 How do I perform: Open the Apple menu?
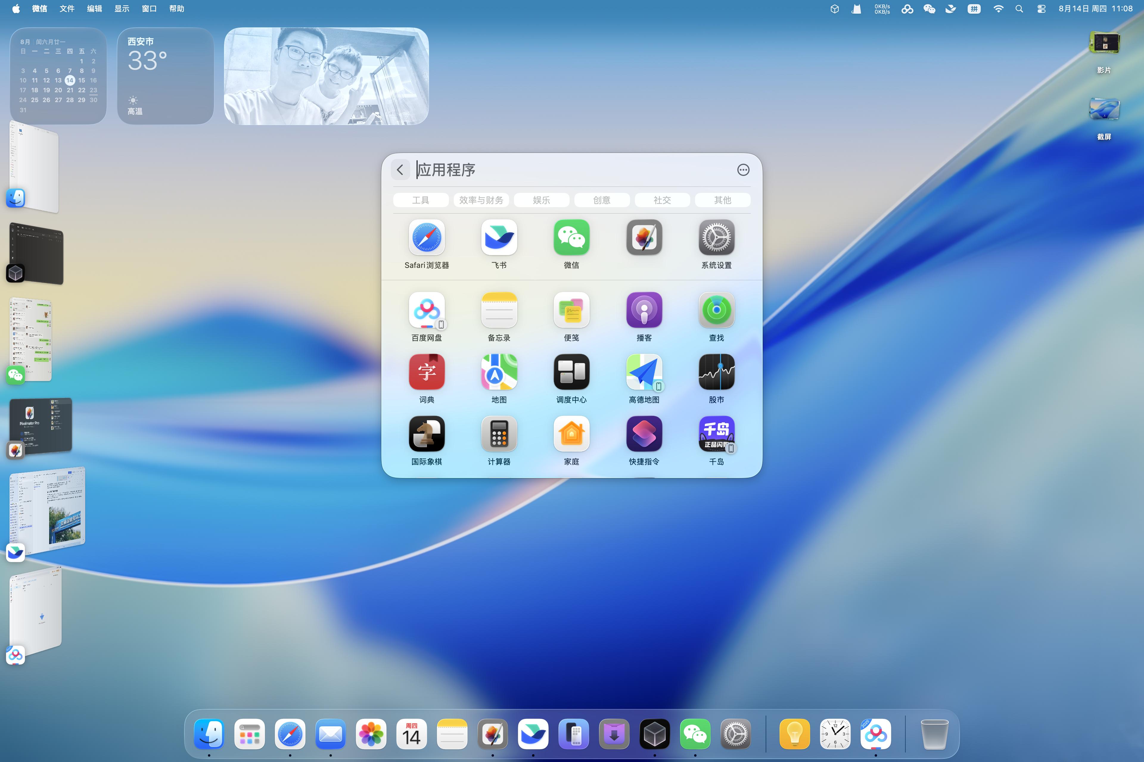coord(16,9)
